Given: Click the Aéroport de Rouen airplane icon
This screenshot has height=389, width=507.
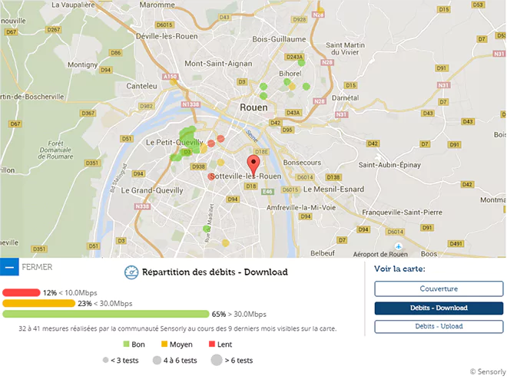Looking at the screenshot, I should point(399,246).
